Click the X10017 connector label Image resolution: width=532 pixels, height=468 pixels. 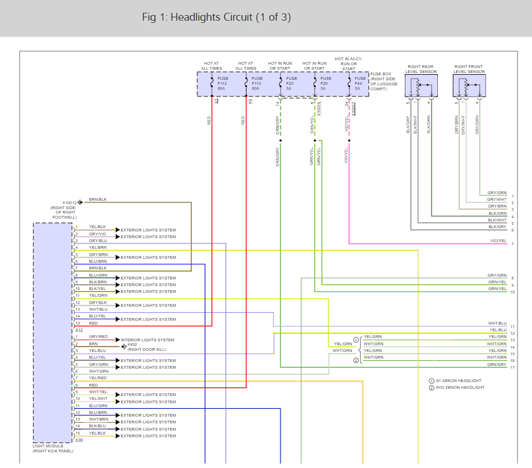point(353,109)
